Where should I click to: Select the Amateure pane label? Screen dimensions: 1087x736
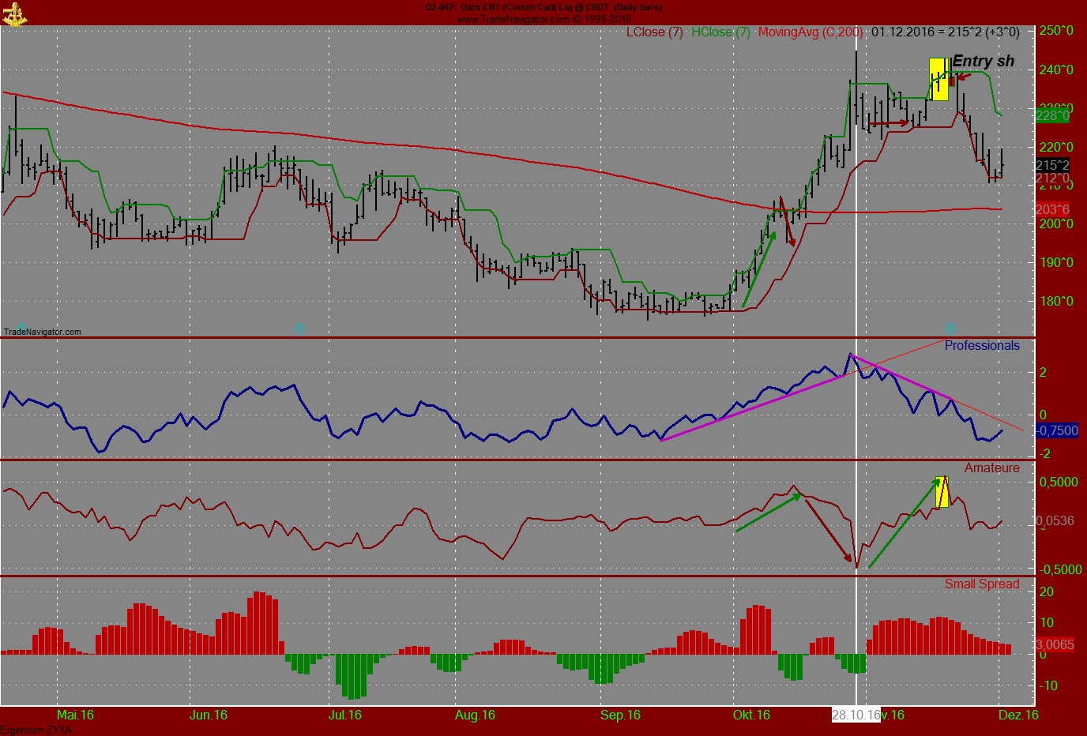click(991, 467)
